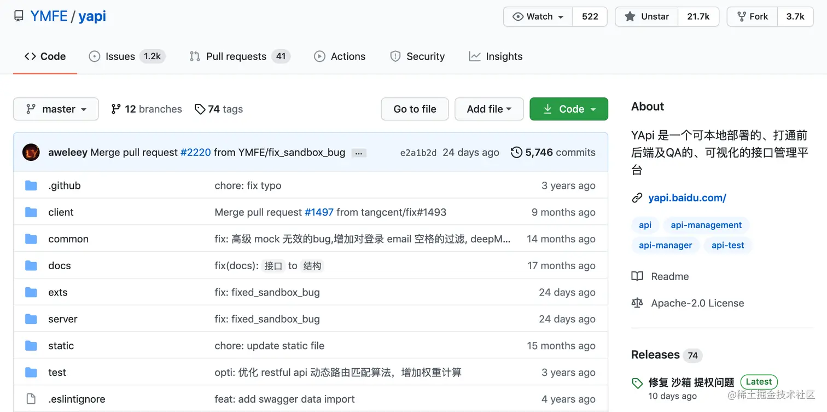Viewport: 827px width, 412px height.
Task: Select the api-management topic tag
Action: coord(706,225)
